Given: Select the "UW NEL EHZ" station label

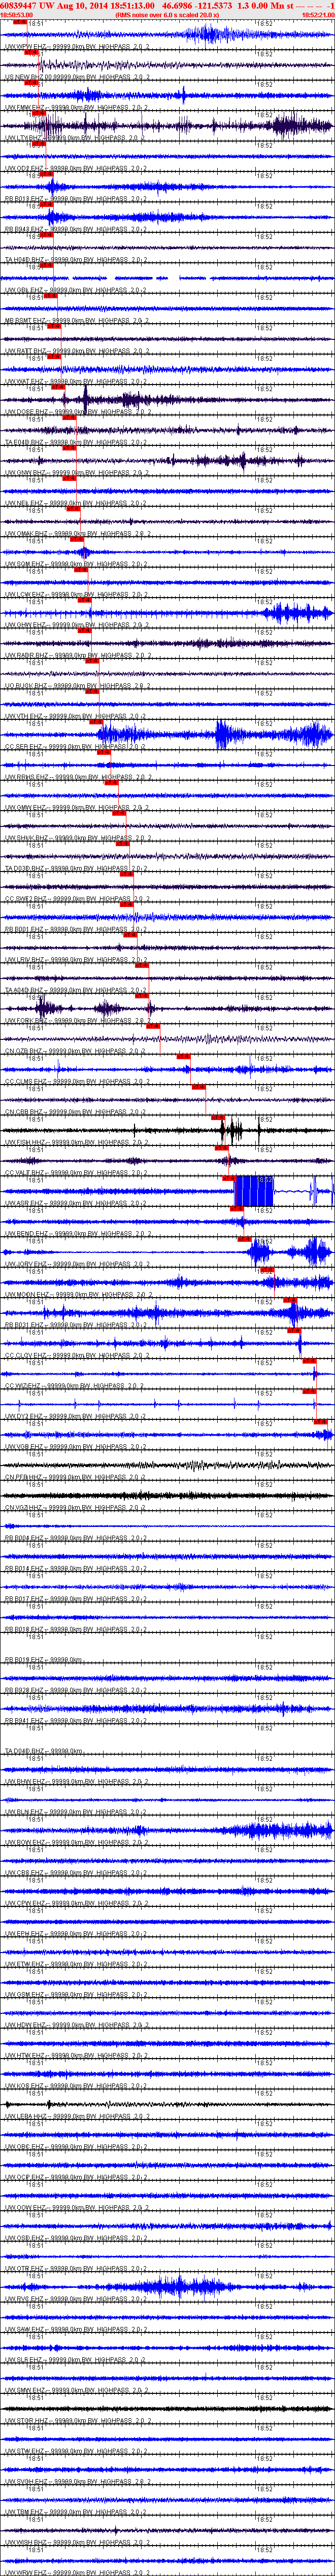Looking at the screenshot, I should point(25,503).
